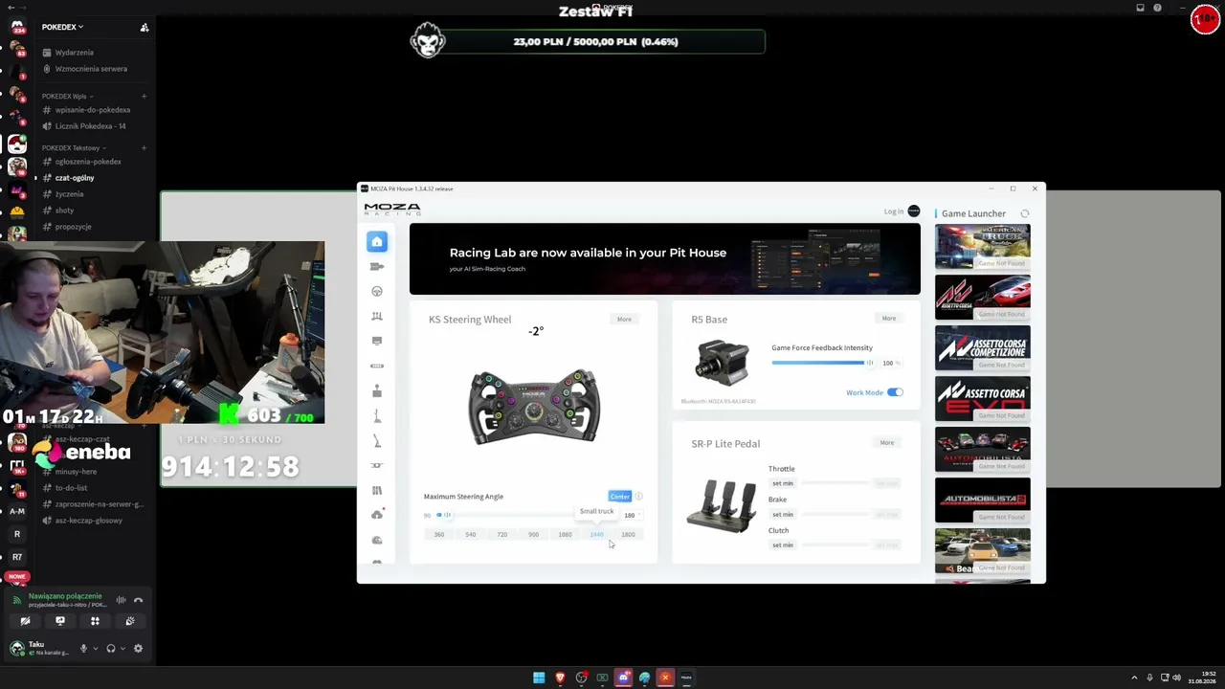Click the taskbar volume icon
1225x689 pixels.
(1176, 678)
